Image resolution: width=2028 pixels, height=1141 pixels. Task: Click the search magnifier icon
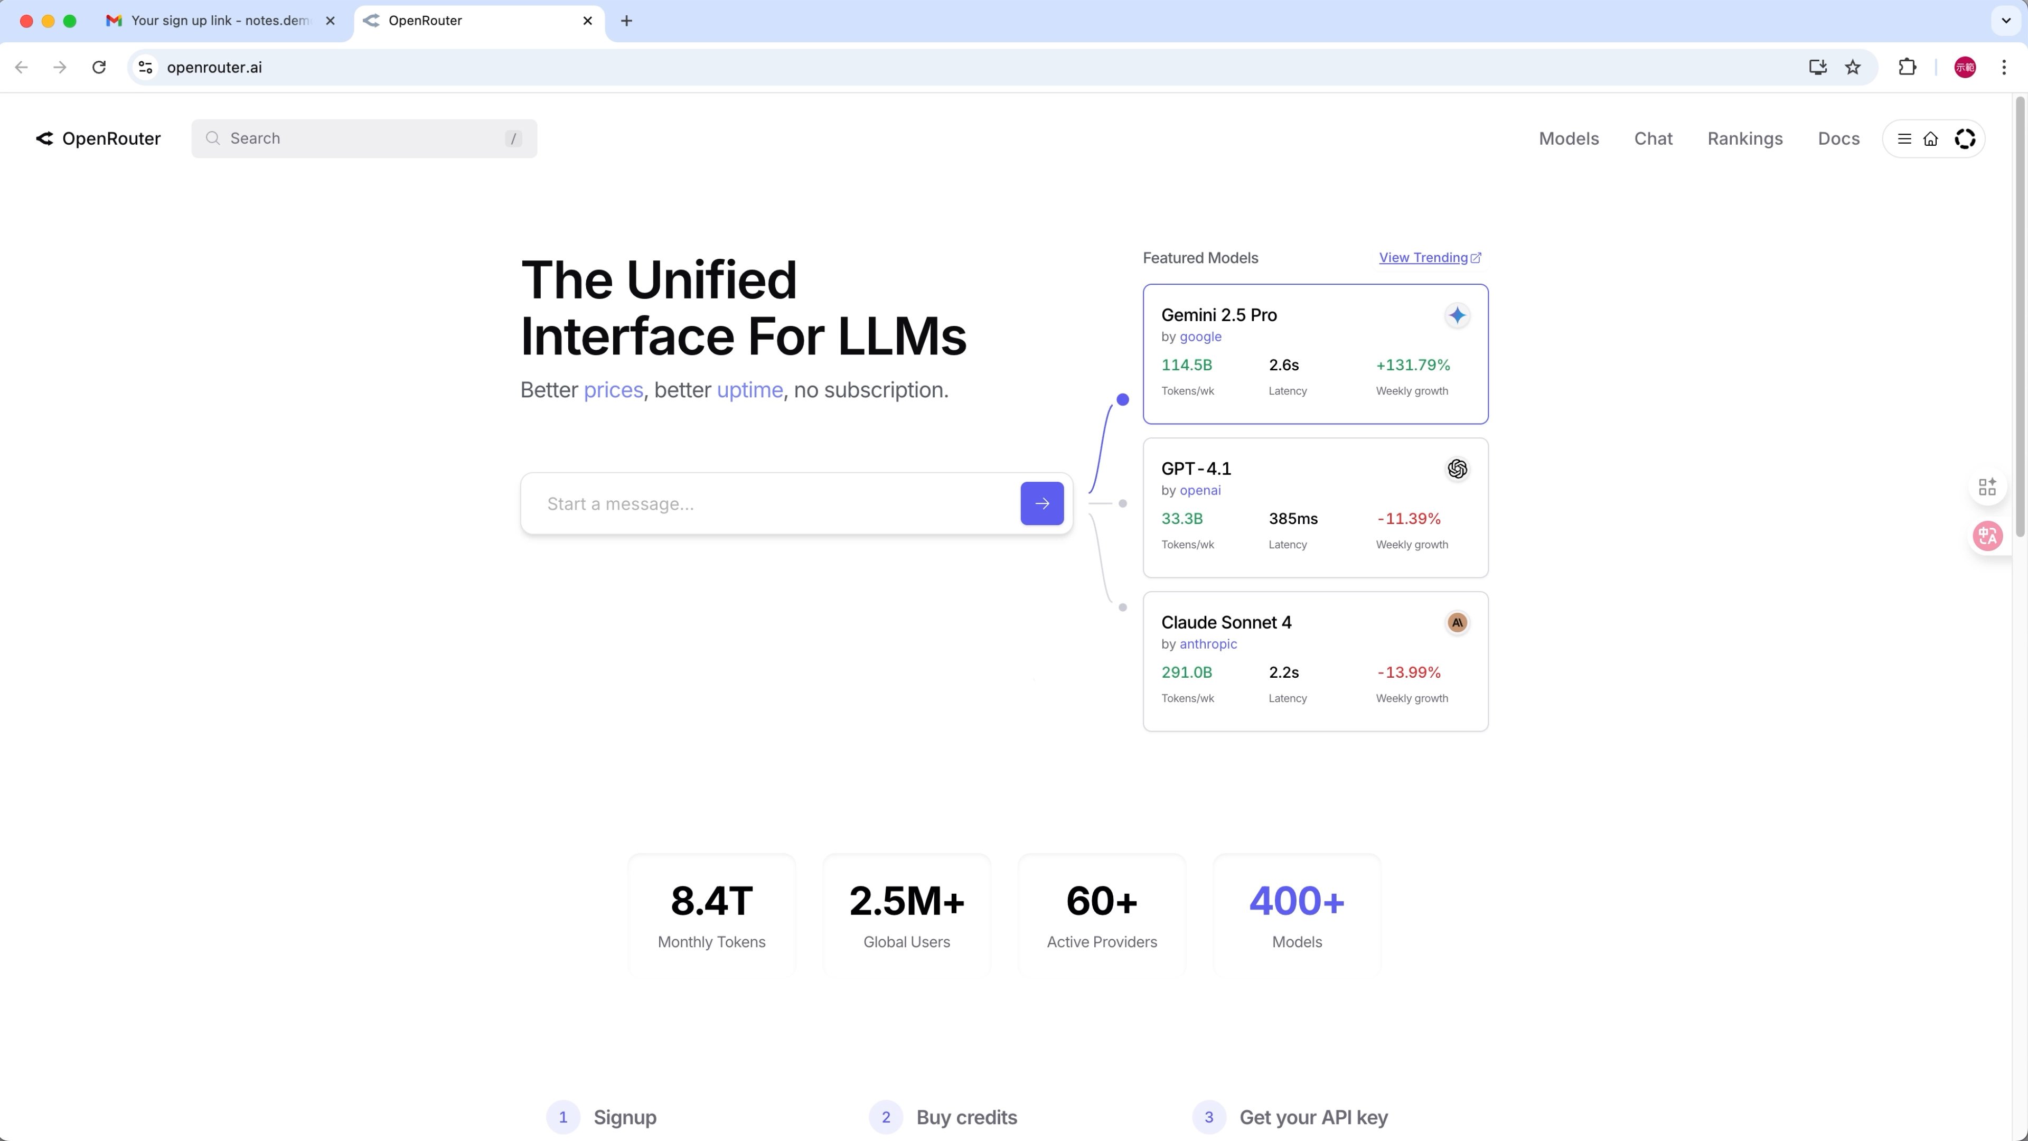click(212, 138)
